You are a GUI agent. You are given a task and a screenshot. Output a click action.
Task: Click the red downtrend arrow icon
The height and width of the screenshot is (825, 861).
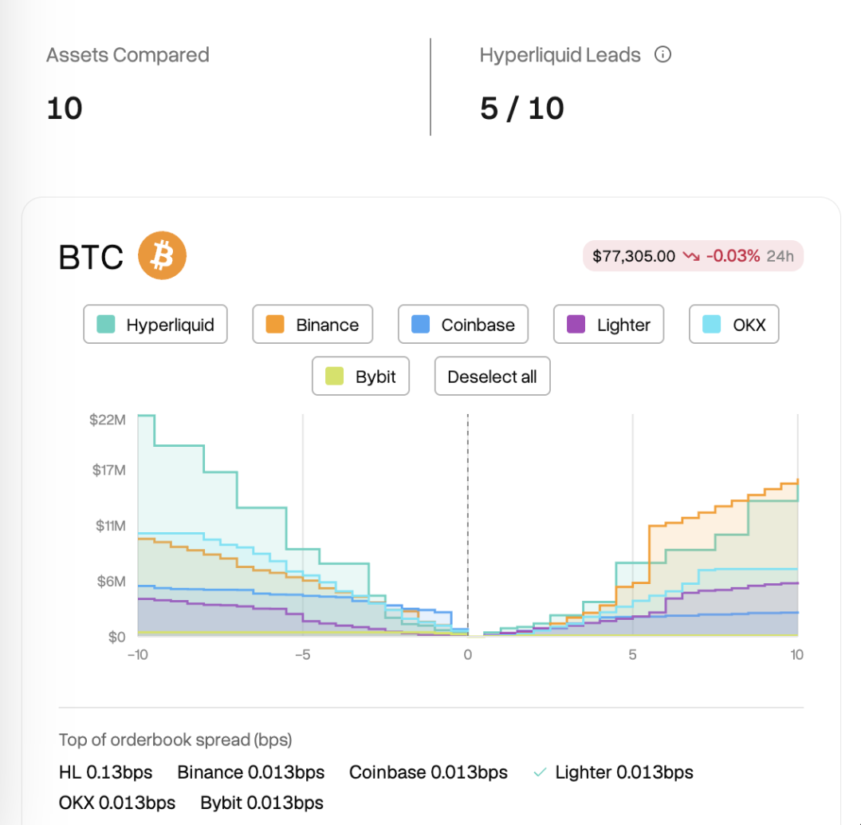pos(690,256)
